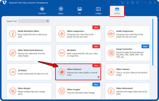Click the Audio Compressor speaker icon
Viewport: 159px width, 101px height.
pos(111,34)
